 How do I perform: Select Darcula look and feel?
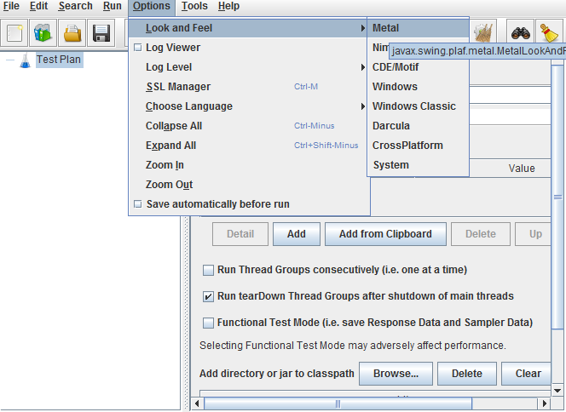click(391, 126)
